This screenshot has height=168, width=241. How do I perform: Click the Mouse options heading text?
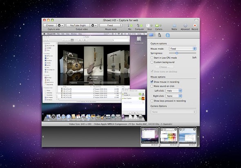158,77
